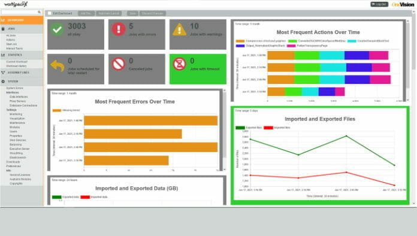Click the yellow warning triangle icon
This screenshot has height=236, width=417.
pos(180,29)
